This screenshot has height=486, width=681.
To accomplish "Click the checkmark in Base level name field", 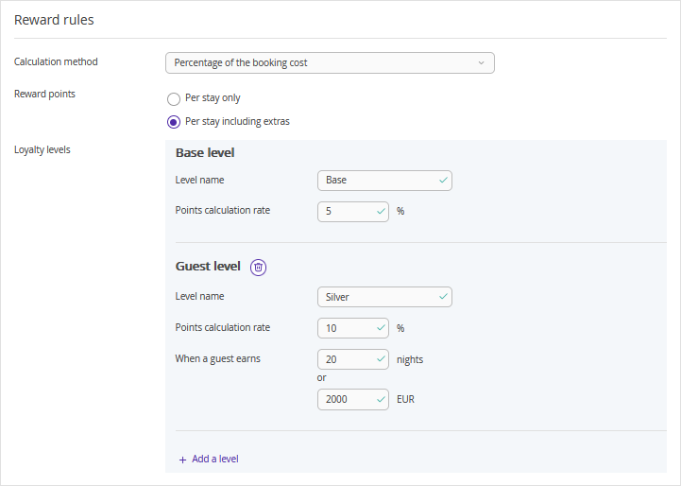I will pos(443,180).
